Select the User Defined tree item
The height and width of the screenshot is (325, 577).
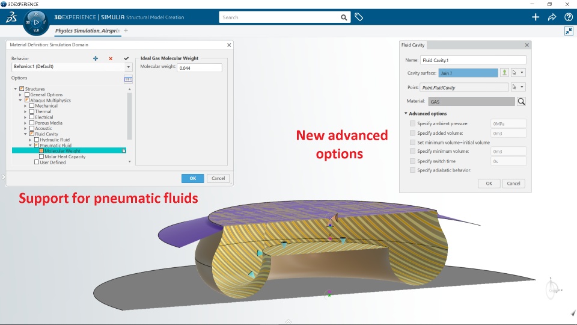[x=53, y=162]
